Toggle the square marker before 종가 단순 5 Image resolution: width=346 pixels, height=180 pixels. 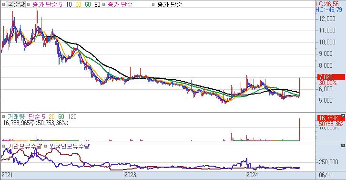28,4
